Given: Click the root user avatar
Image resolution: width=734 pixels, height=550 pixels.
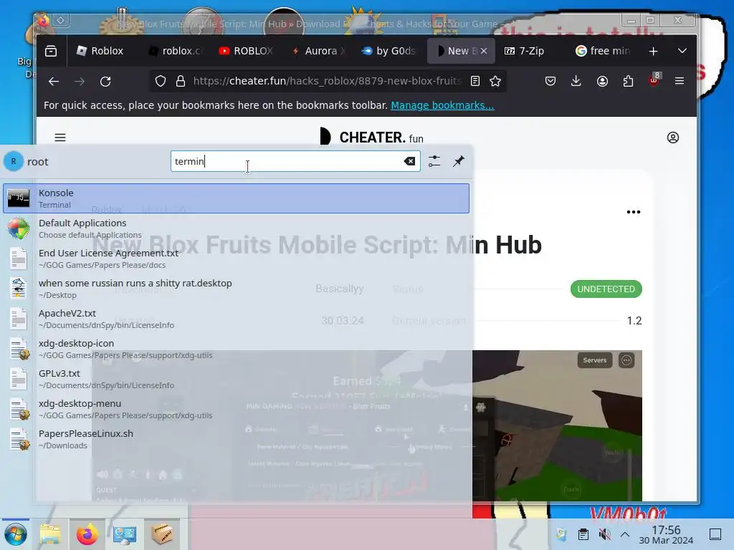Looking at the screenshot, I should tap(14, 161).
